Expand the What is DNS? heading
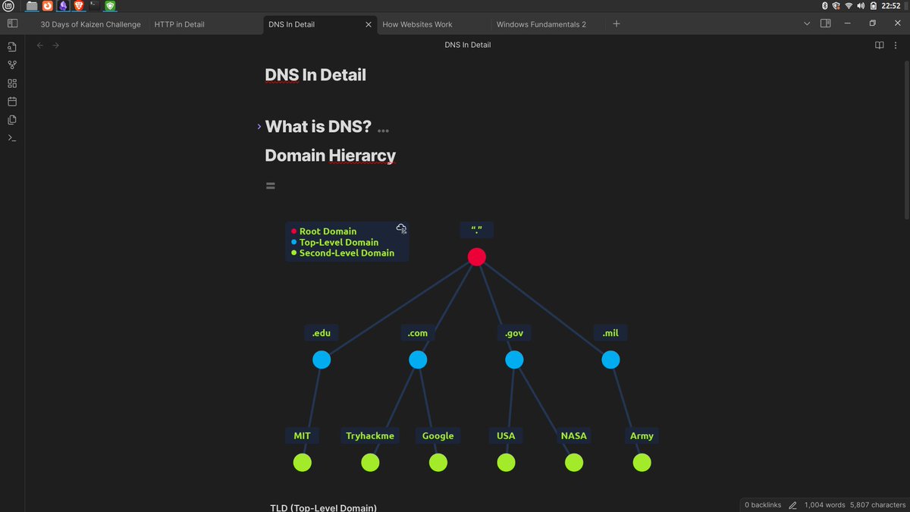910x512 pixels. pos(259,127)
